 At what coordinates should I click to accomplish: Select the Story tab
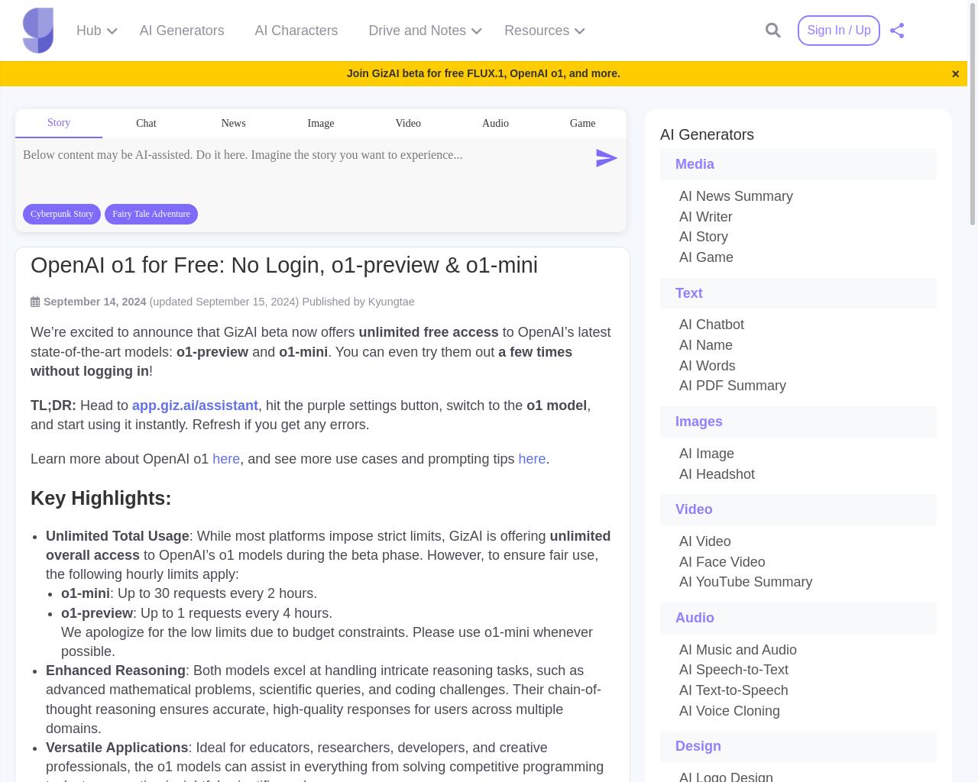pyautogui.click(x=59, y=123)
